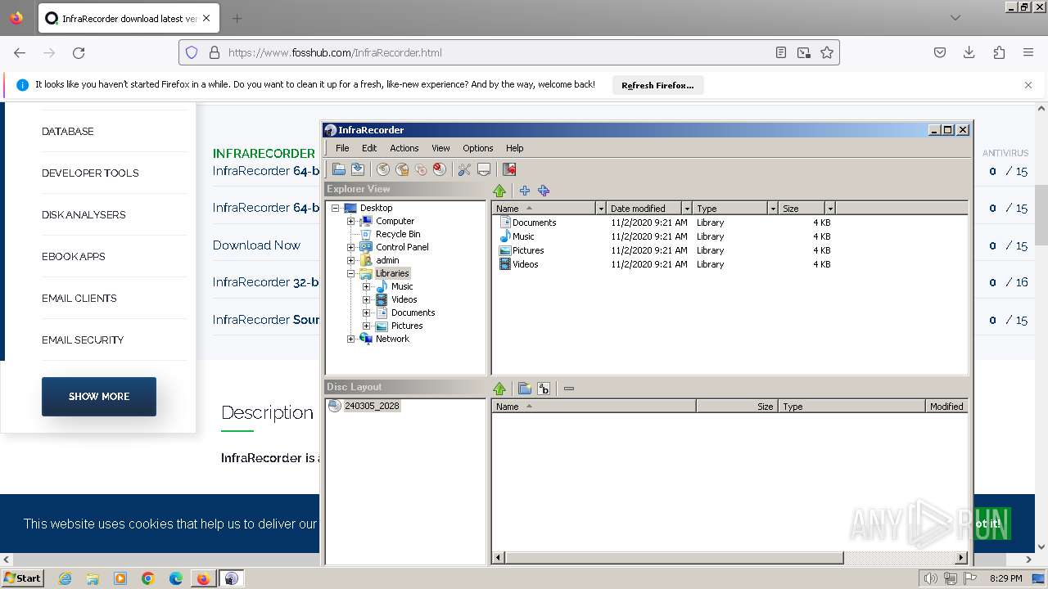
Task: Click DISK ANALYSERS category link
Action: [84, 214]
